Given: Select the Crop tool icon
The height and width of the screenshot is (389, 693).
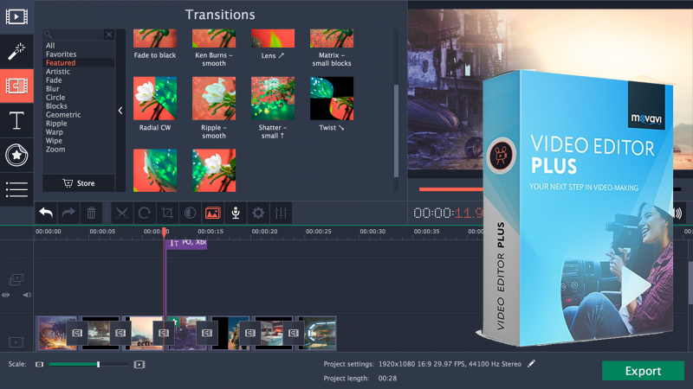Looking at the screenshot, I should pos(167,213).
